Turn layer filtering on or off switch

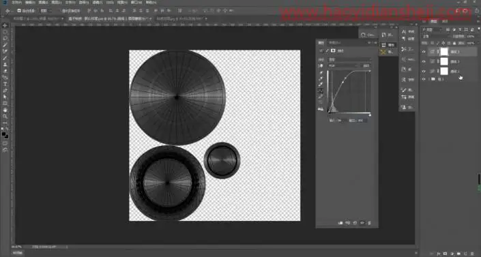point(479,29)
